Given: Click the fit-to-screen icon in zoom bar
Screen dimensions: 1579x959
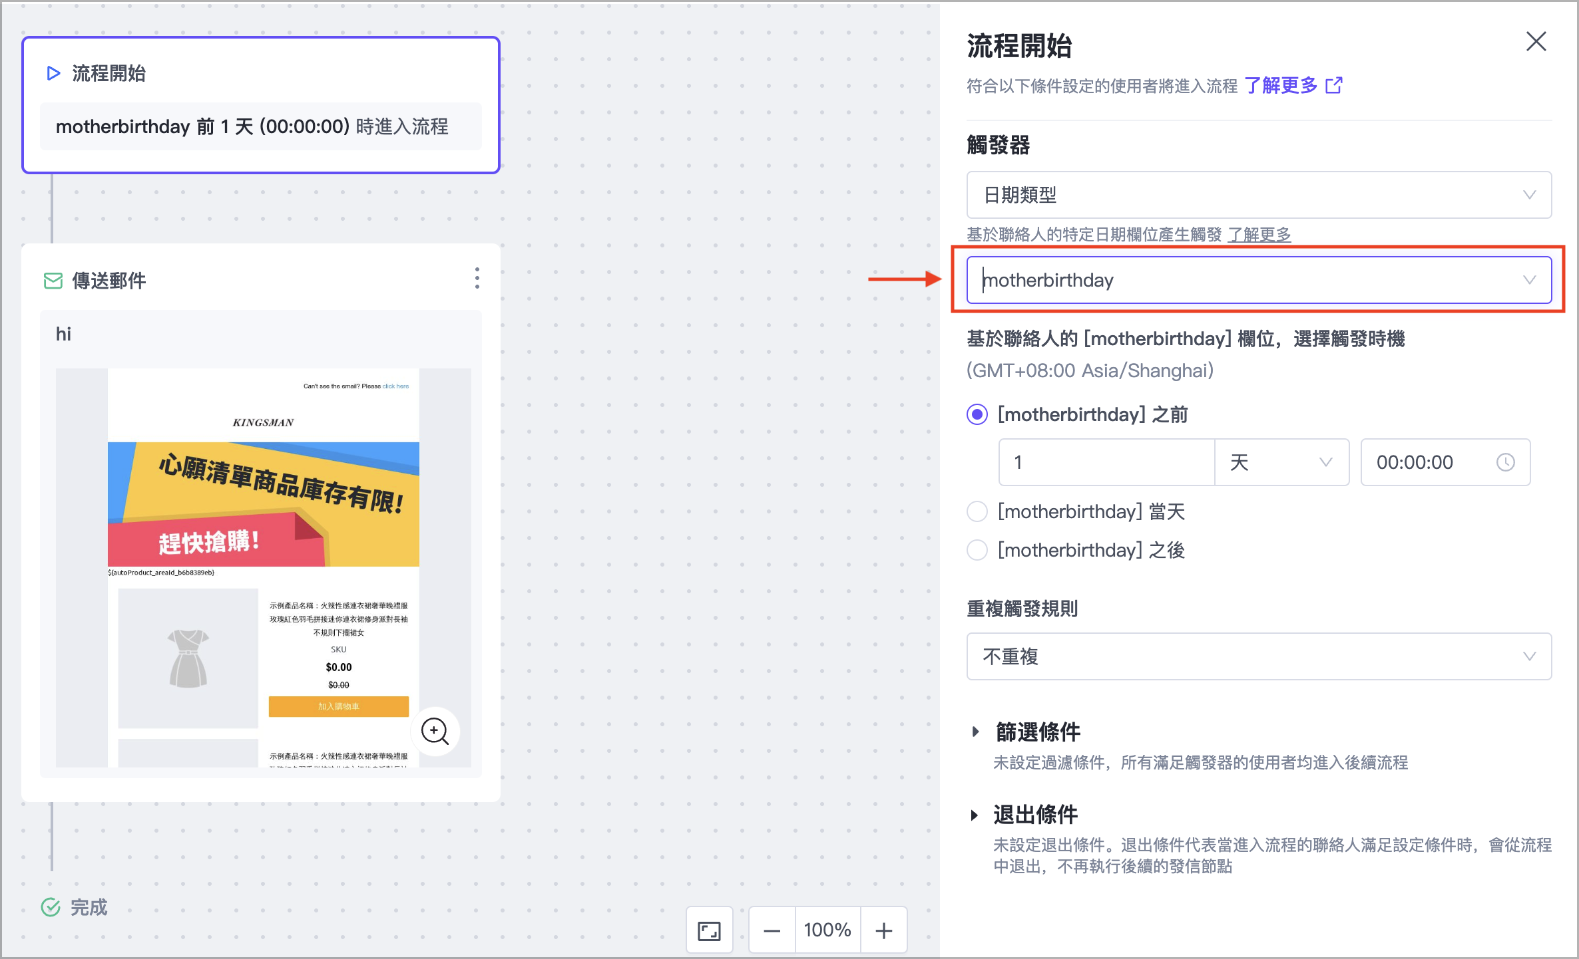Looking at the screenshot, I should coord(709,930).
